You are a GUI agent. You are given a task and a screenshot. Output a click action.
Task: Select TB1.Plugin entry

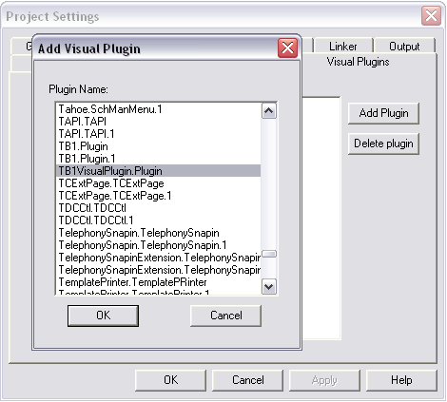158,146
